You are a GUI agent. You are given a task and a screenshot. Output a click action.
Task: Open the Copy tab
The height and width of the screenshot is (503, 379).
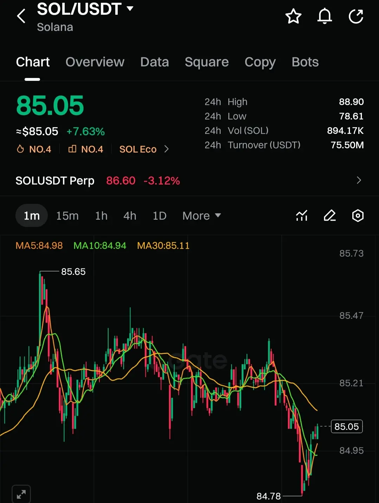(x=260, y=62)
